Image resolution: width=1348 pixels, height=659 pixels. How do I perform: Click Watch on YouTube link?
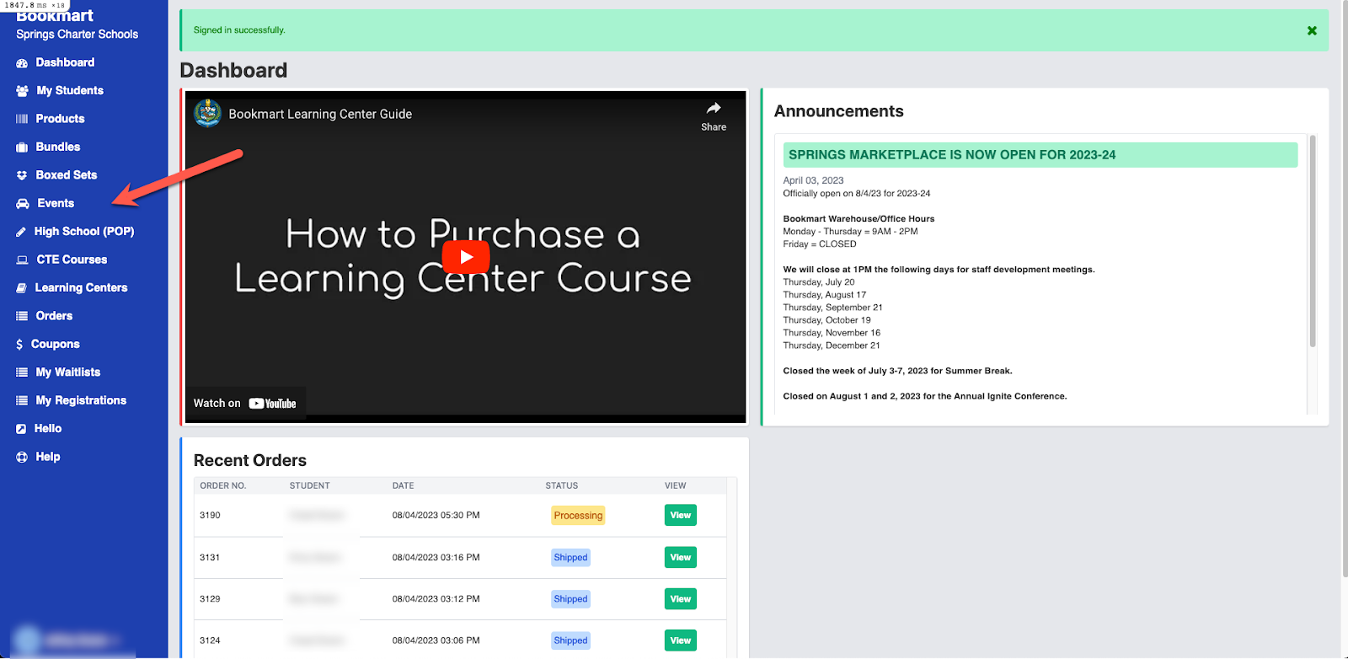tap(245, 404)
